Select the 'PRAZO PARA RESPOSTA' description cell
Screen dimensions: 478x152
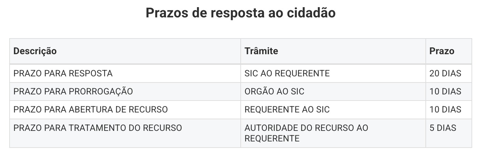63,73
